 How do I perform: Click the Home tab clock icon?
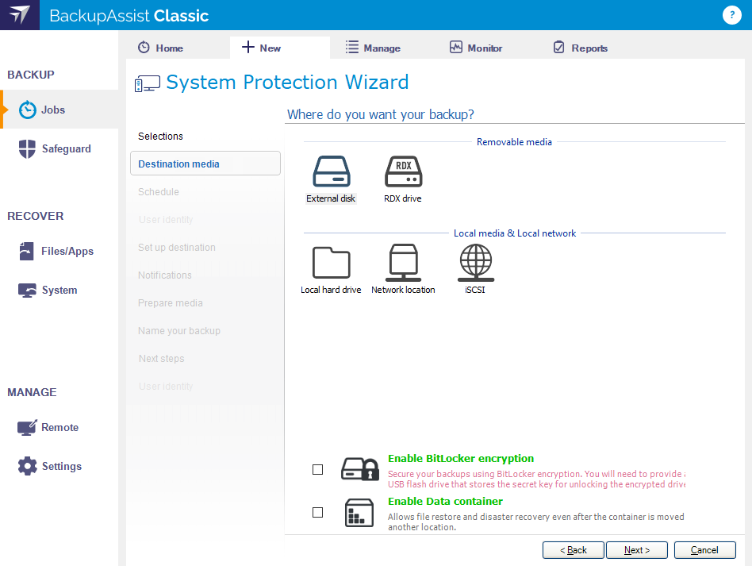(144, 48)
